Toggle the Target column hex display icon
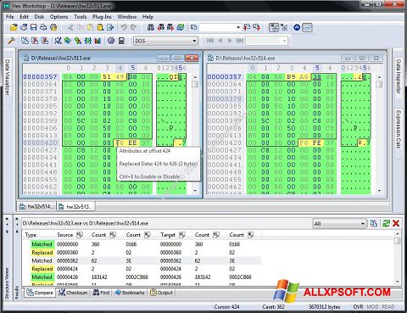This screenshot has width=407, height=313. [182, 235]
